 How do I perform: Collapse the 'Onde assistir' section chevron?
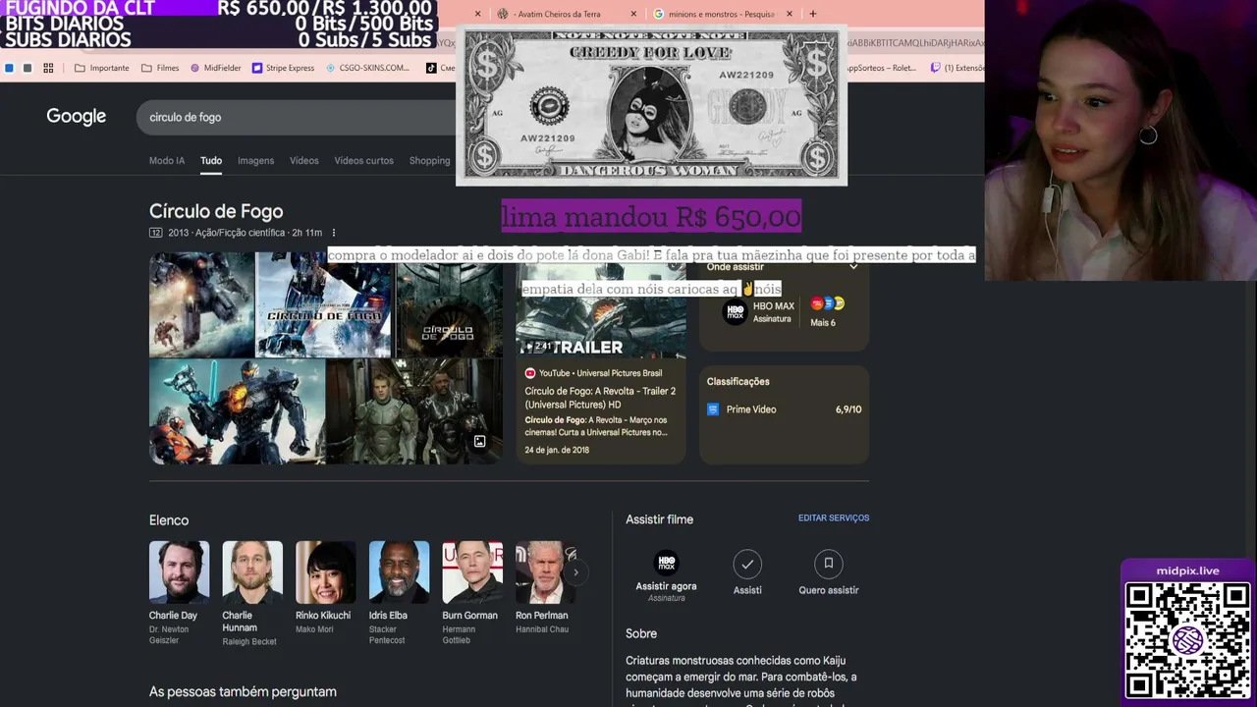coord(853,267)
